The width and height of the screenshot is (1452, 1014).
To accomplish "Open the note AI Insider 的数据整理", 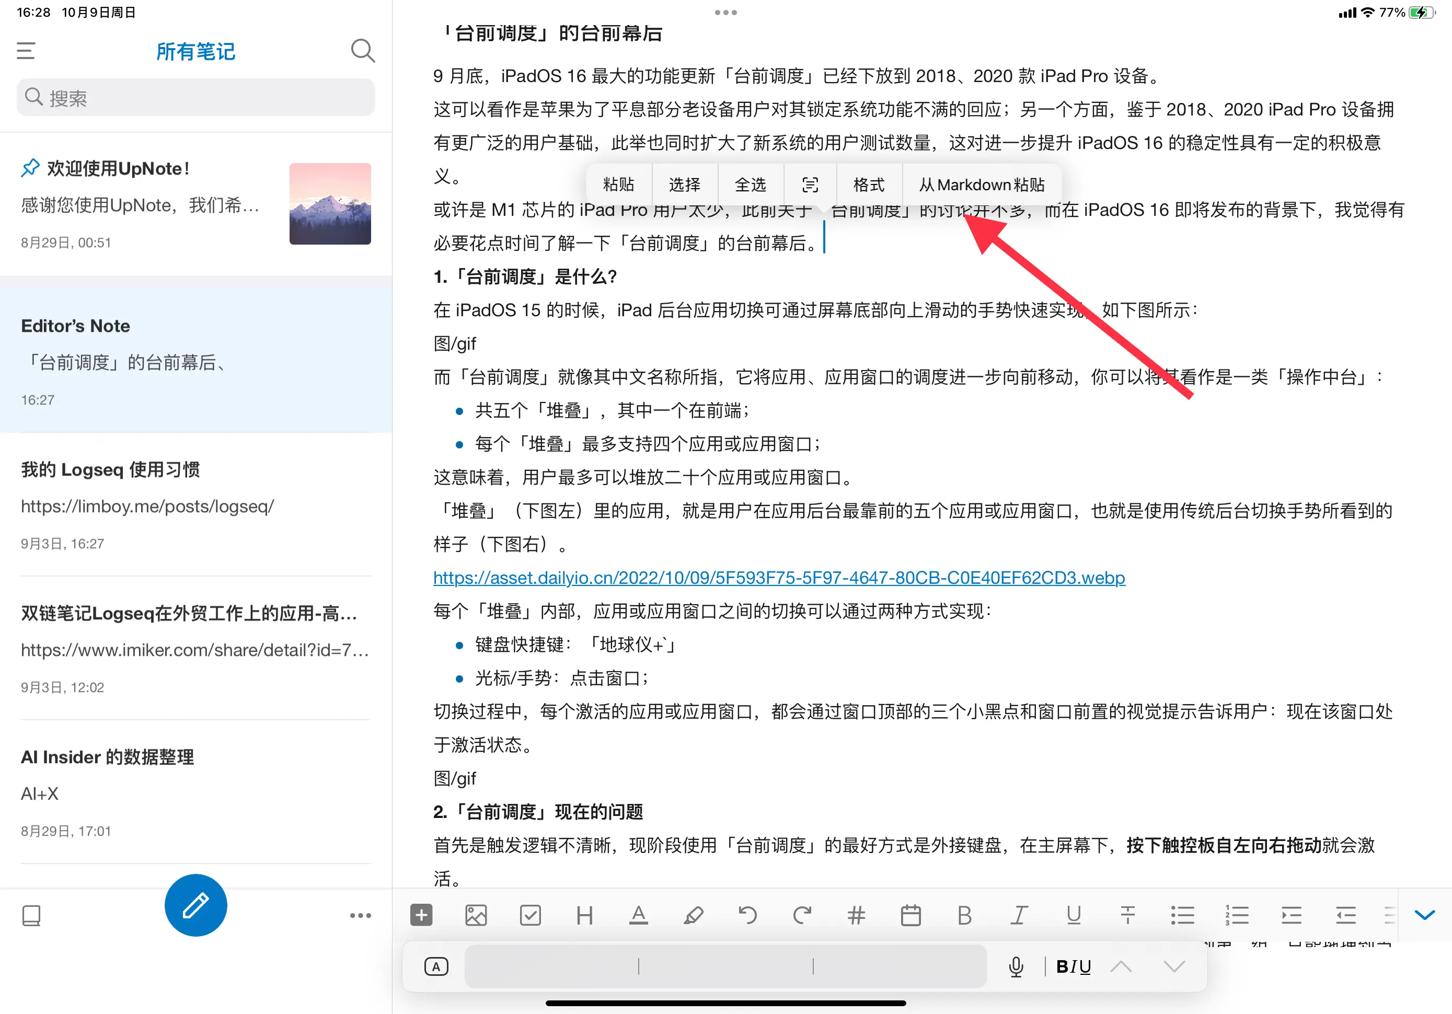I will click(x=196, y=792).
